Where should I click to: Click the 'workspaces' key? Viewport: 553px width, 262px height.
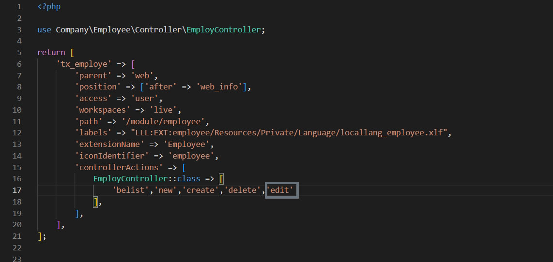(x=103, y=110)
